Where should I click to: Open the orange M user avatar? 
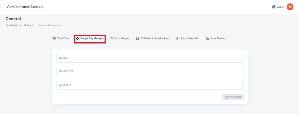click(290, 7)
